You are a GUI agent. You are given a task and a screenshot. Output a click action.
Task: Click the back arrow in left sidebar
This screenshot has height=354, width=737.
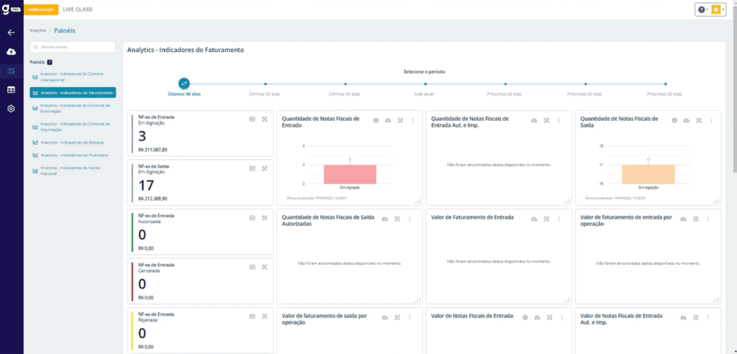point(11,32)
